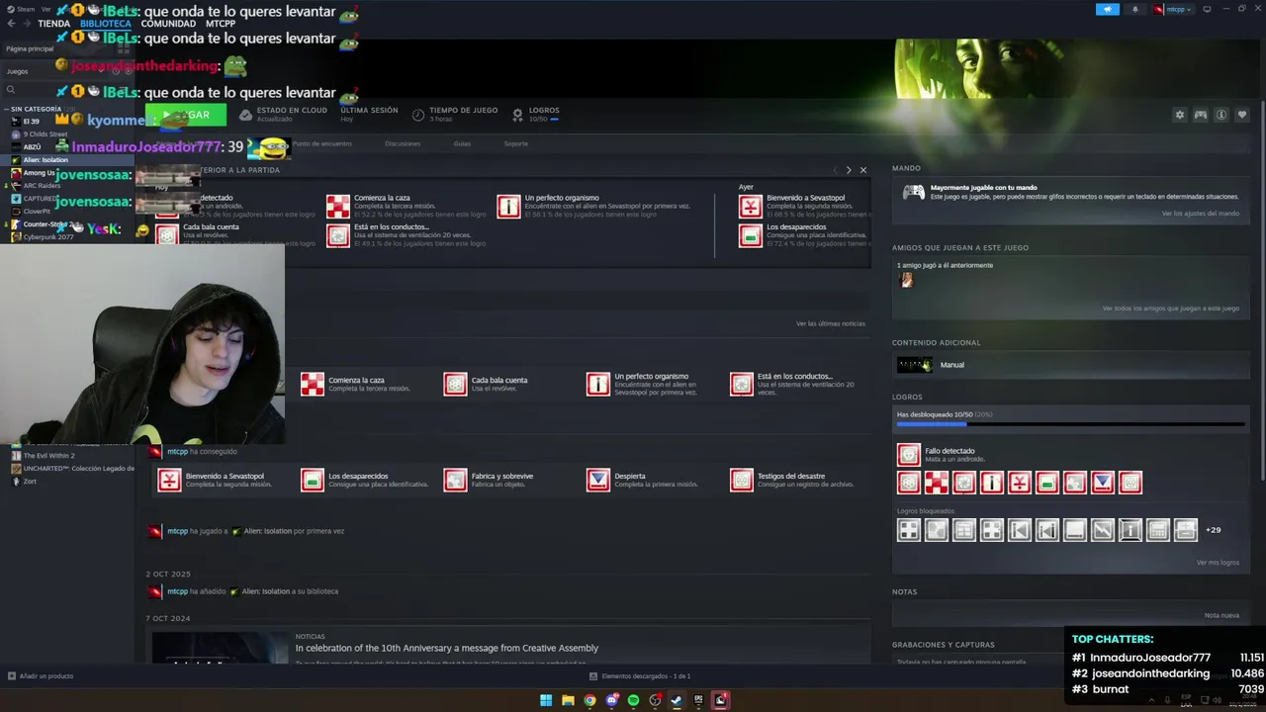Navigate back with the left arrow
This screenshot has width=1266, height=712.
pos(11,24)
